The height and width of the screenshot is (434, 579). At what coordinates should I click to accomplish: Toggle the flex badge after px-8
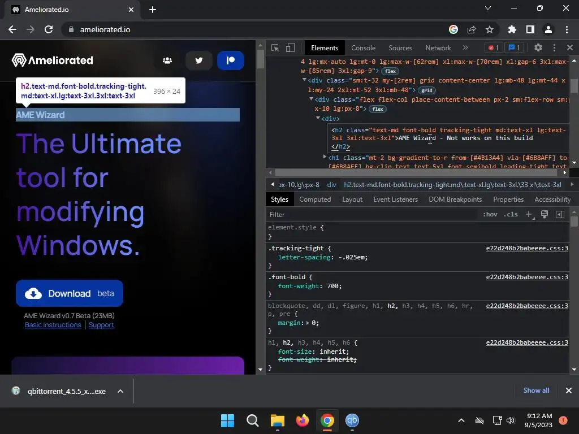[x=377, y=109]
